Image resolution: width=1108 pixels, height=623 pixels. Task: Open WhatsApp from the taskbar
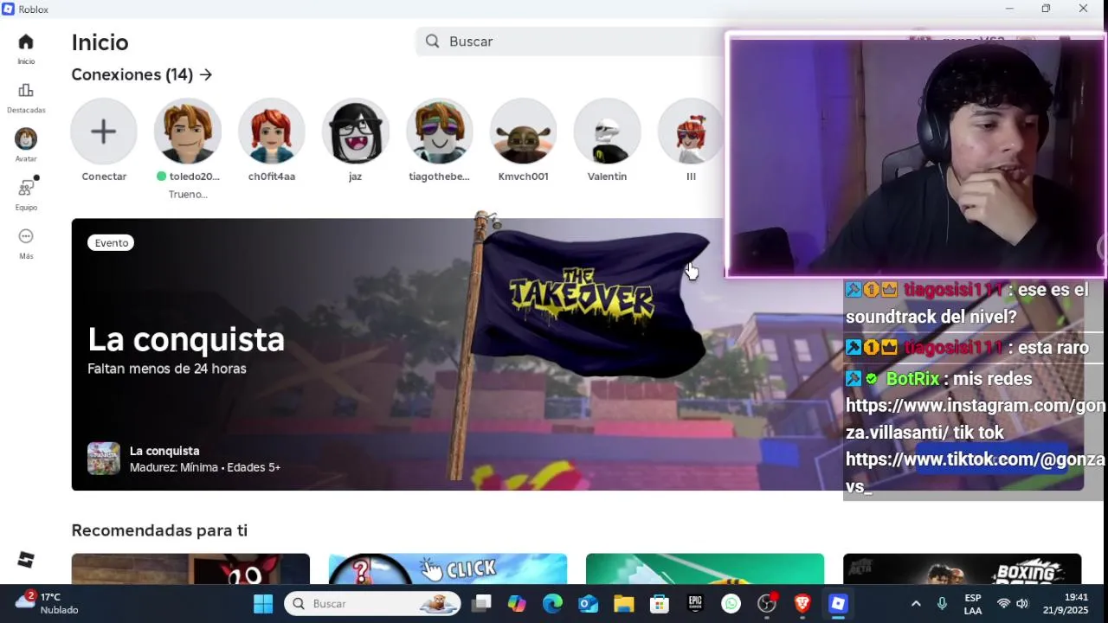731,604
